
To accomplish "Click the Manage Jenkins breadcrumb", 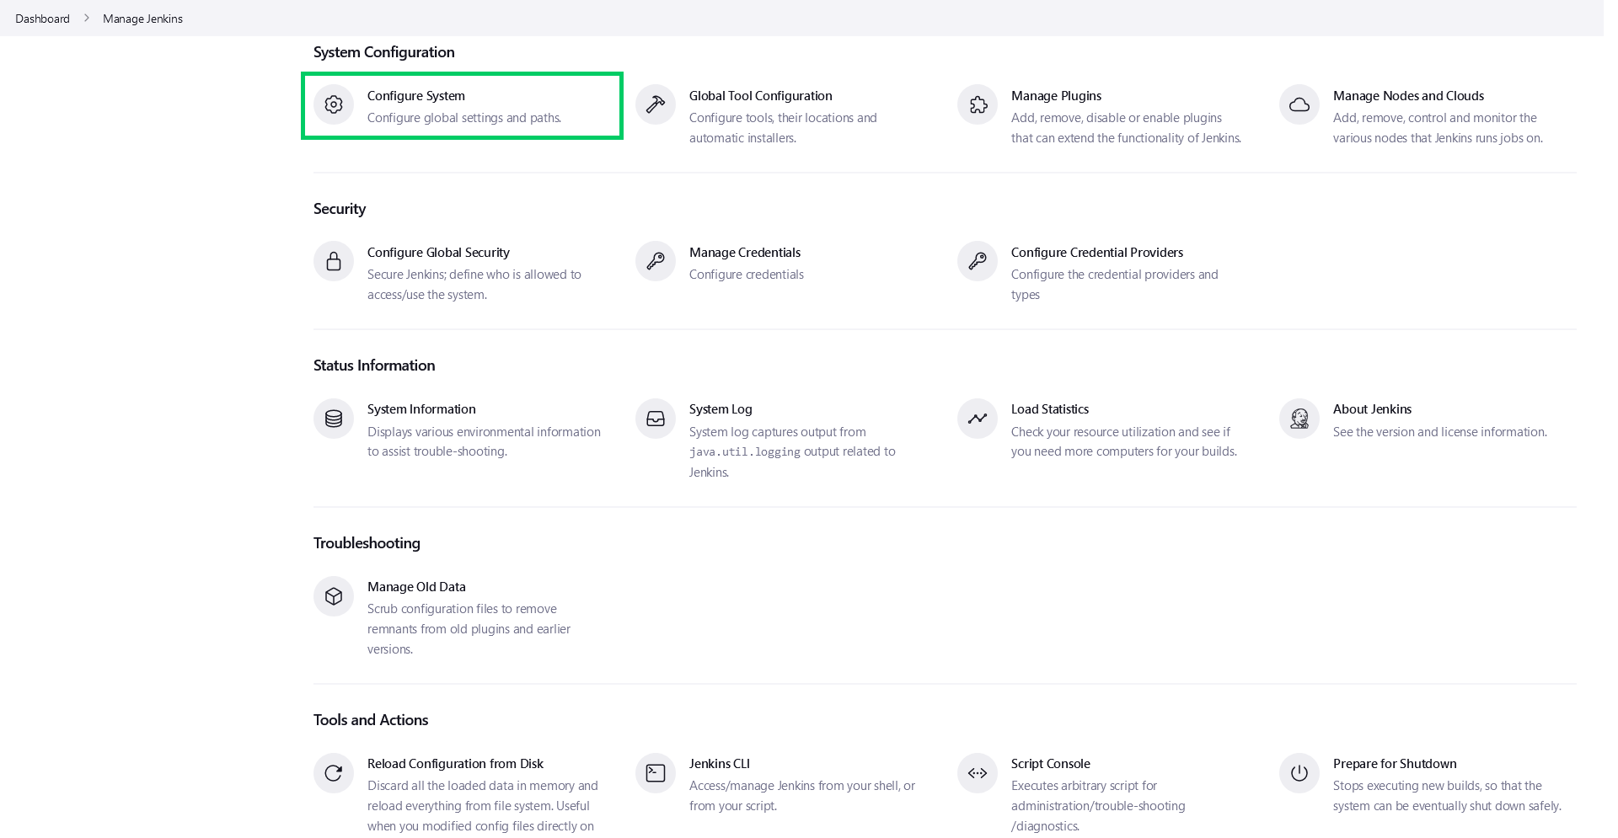I will (142, 19).
